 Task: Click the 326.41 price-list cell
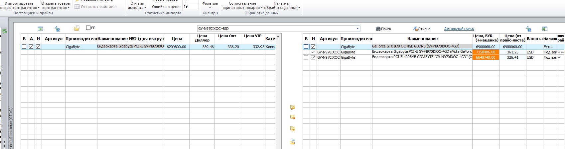point(512,57)
